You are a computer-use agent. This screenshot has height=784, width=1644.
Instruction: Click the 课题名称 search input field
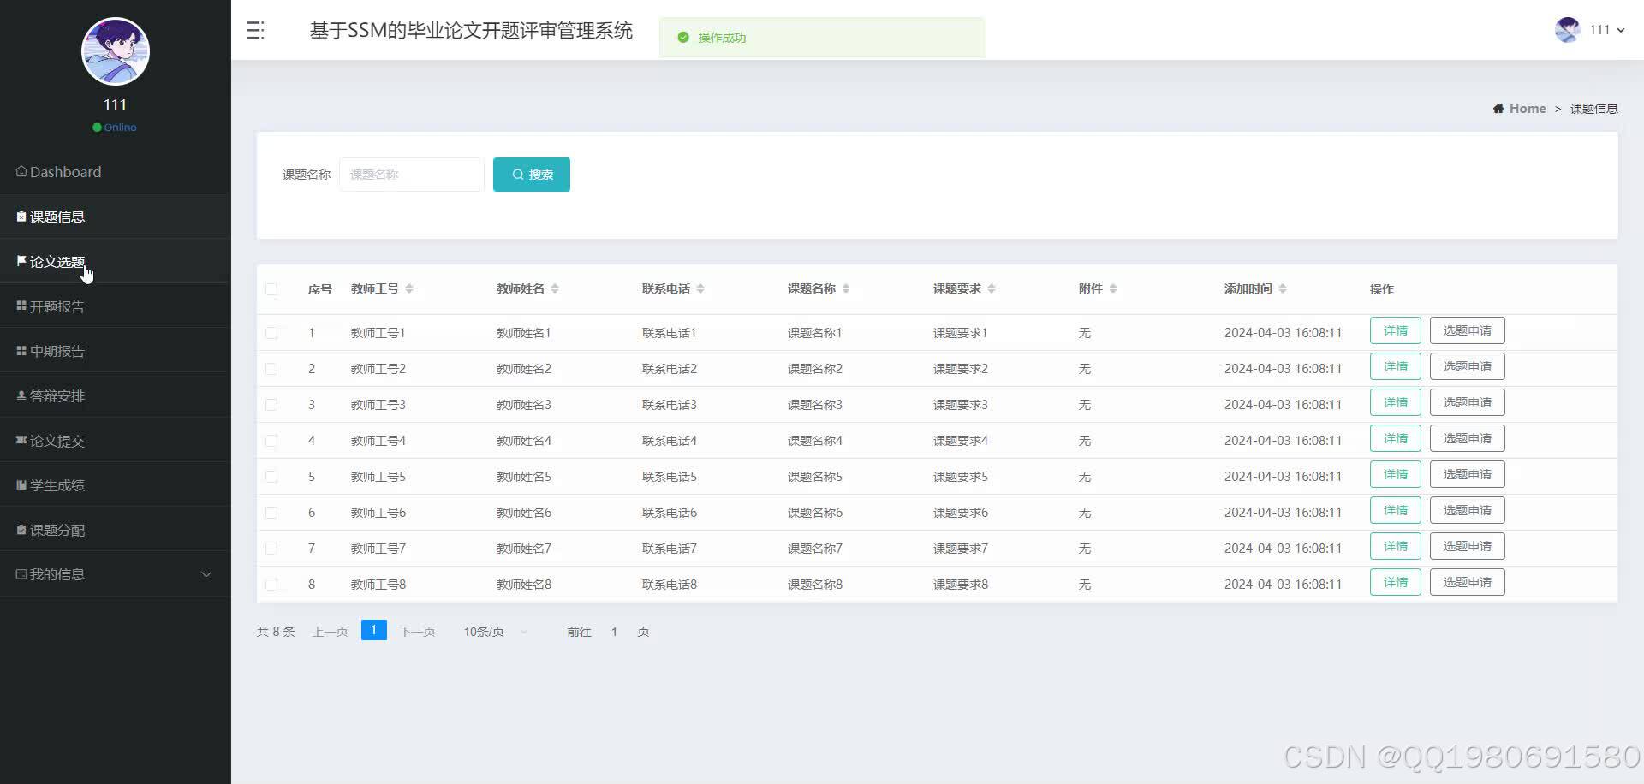(411, 174)
